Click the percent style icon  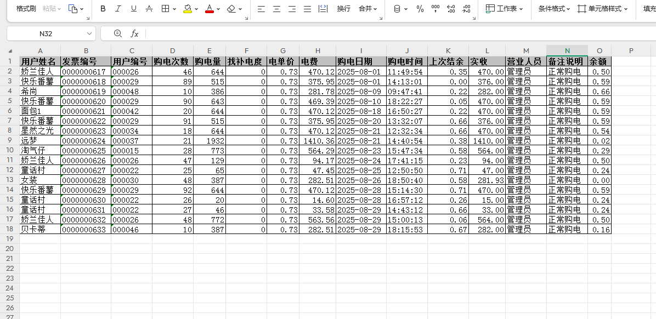[x=420, y=9]
